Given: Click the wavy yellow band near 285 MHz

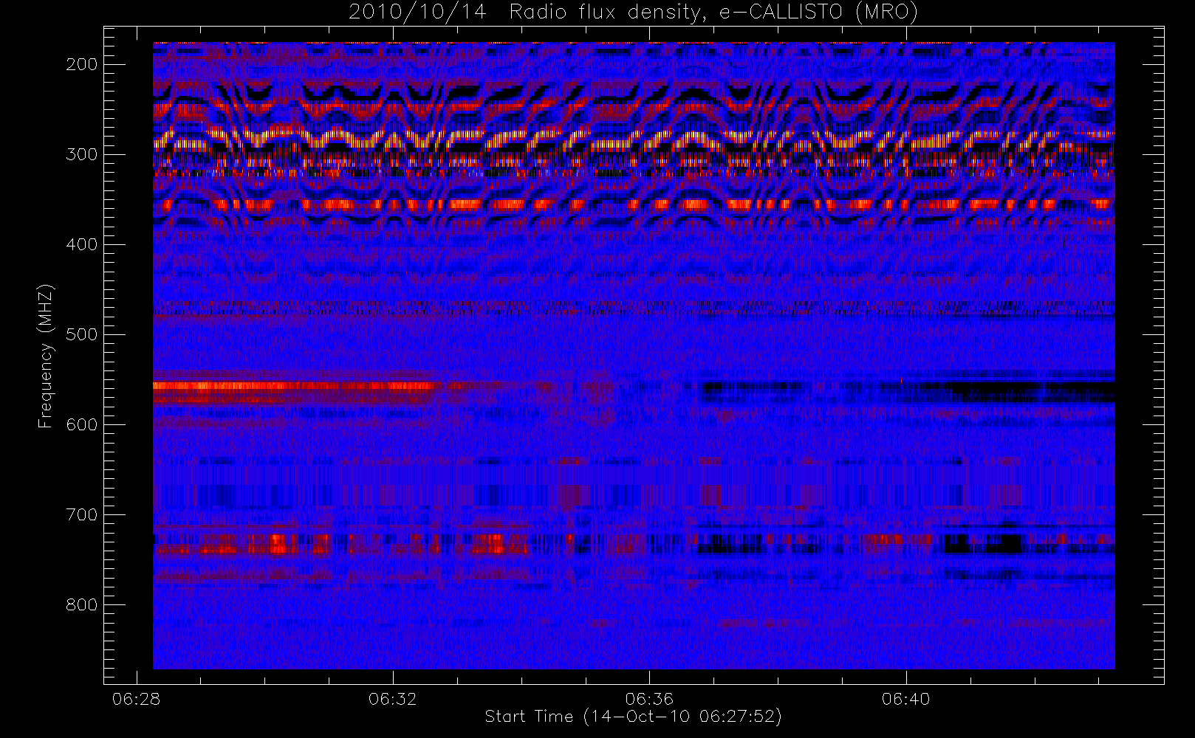Looking at the screenshot, I should pyautogui.click(x=633, y=139).
